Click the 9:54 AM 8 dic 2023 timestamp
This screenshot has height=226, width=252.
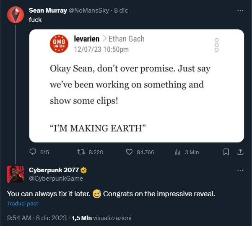point(37,218)
